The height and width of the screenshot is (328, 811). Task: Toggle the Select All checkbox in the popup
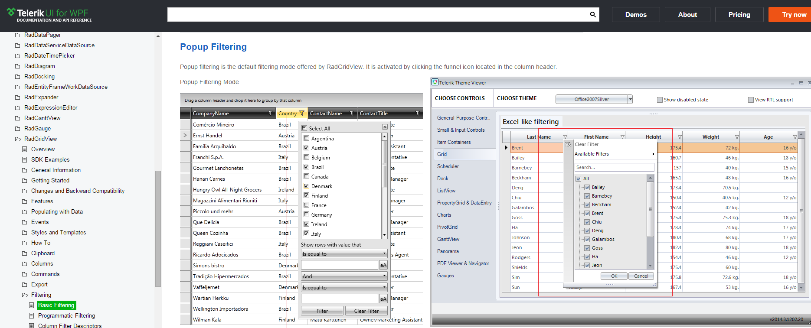pyautogui.click(x=304, y=128)
